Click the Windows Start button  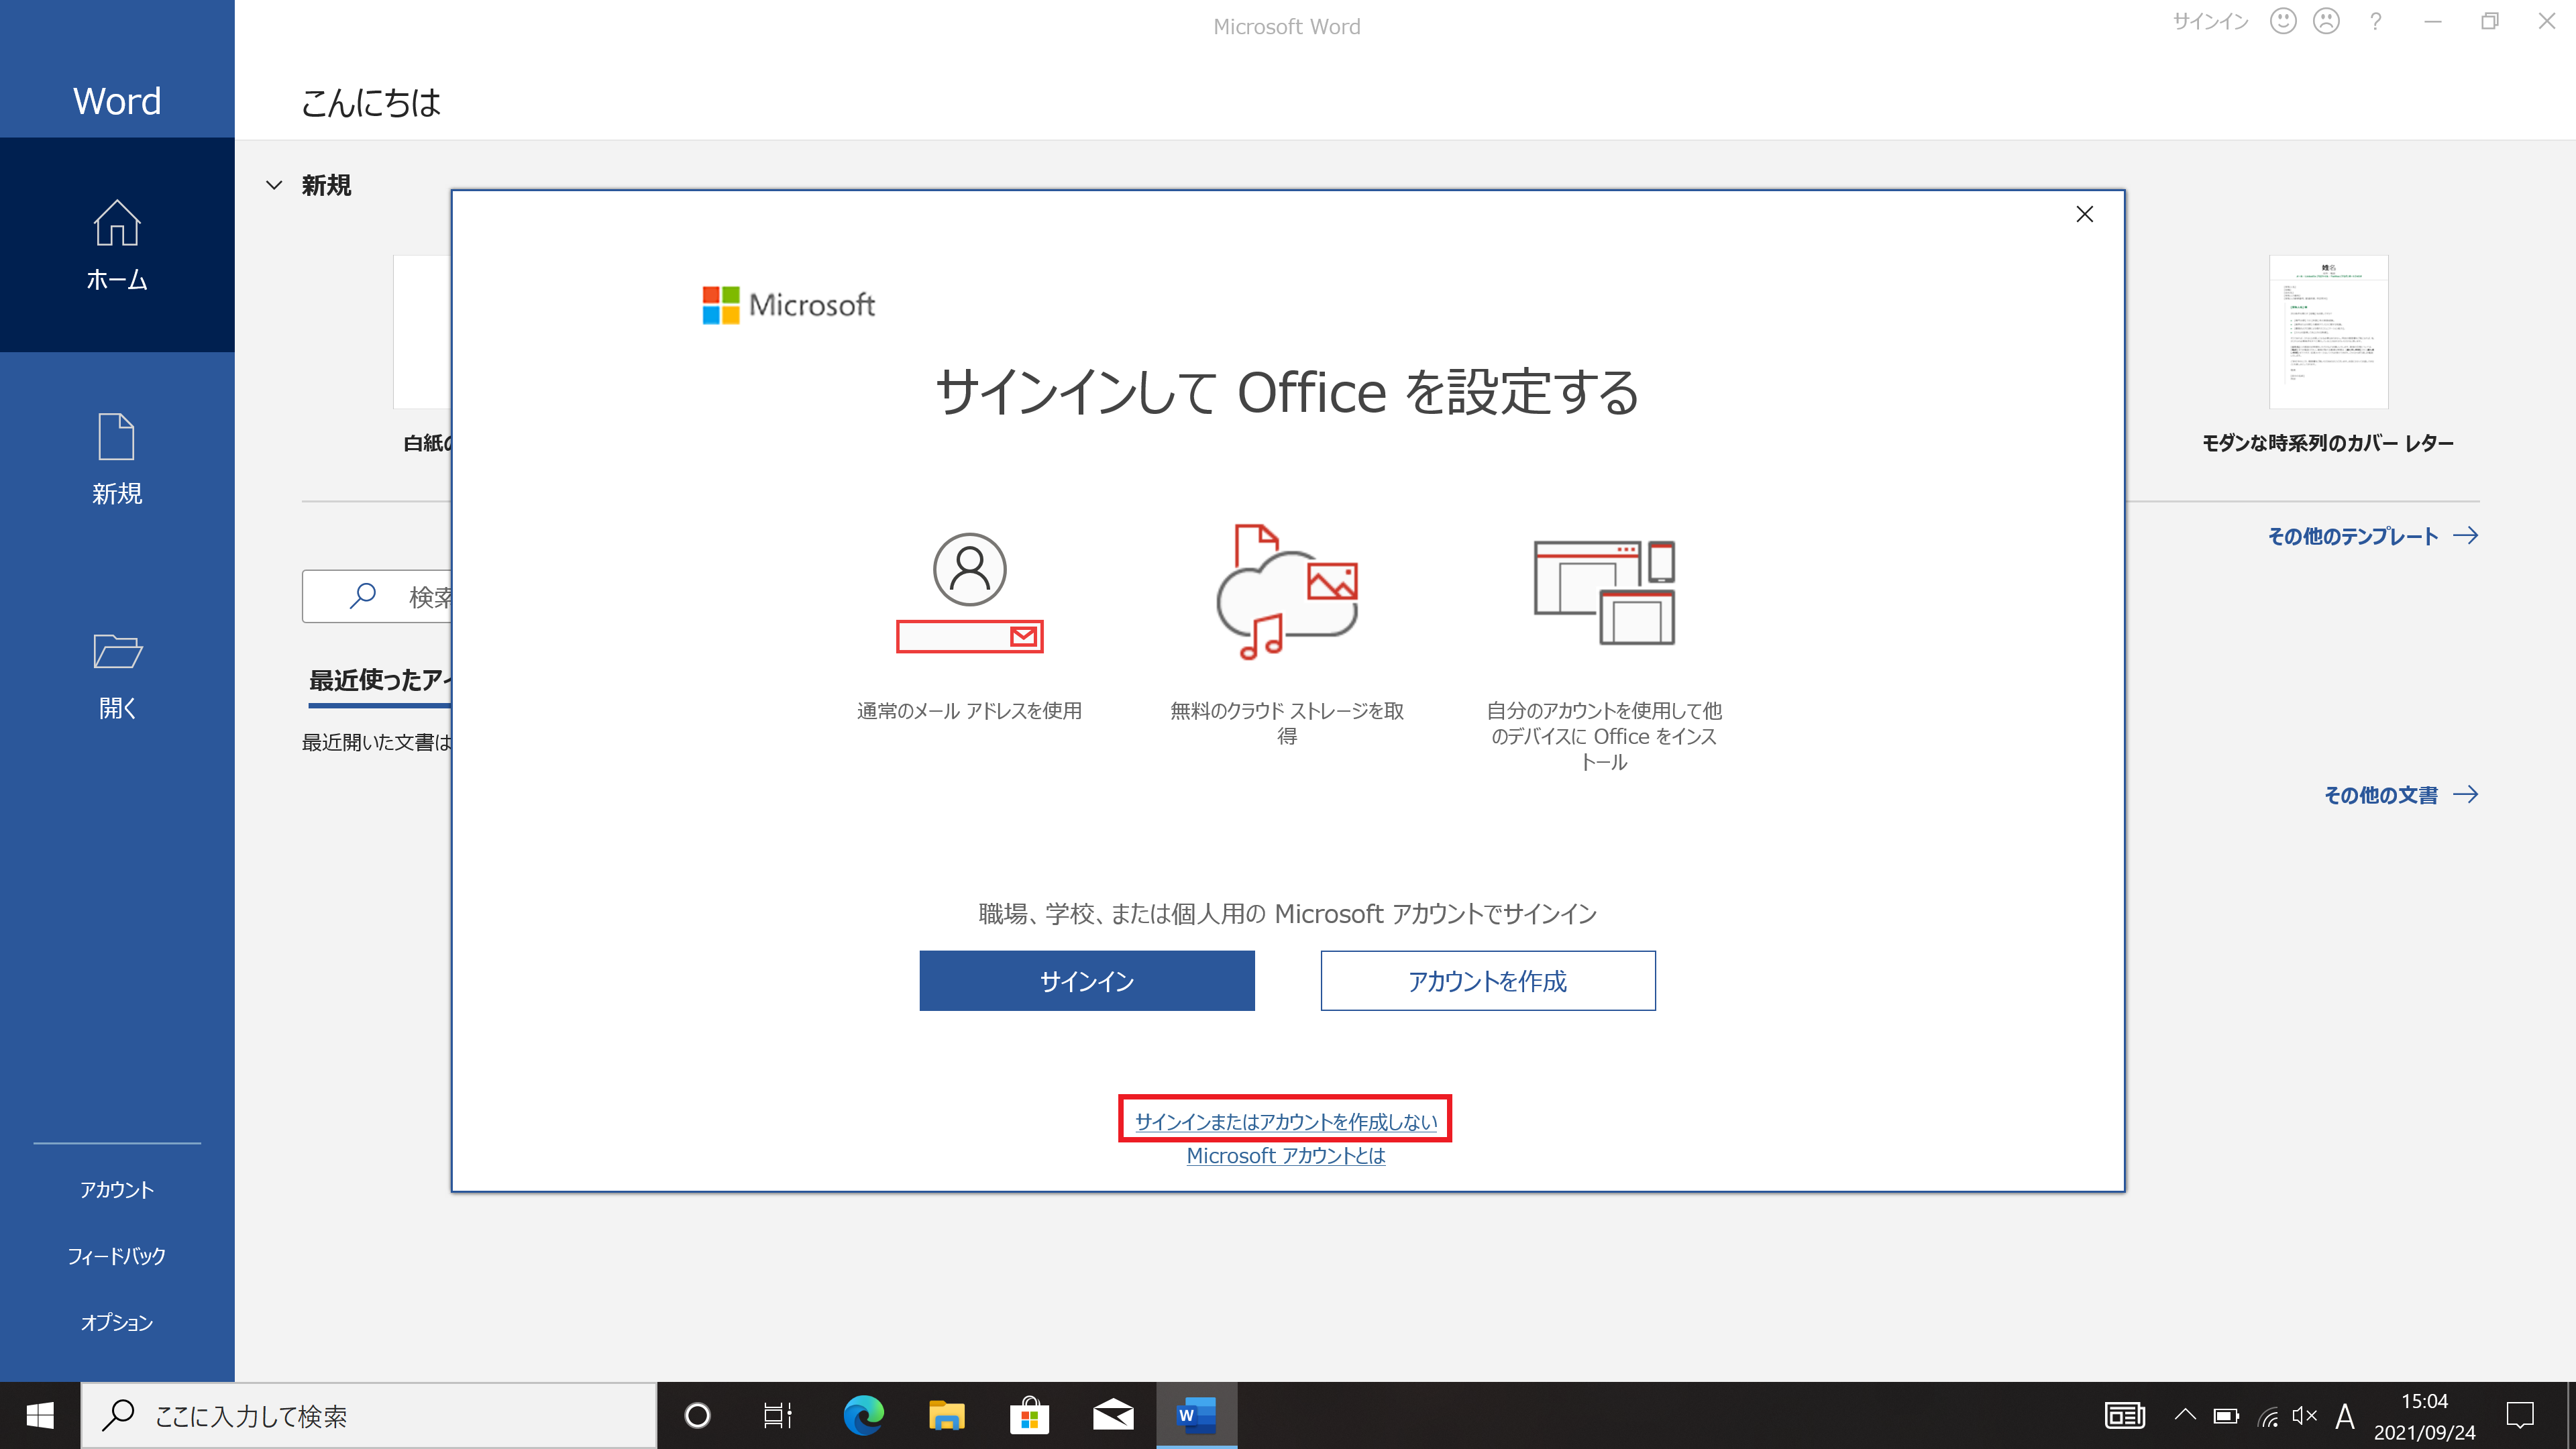point(40,1416)
